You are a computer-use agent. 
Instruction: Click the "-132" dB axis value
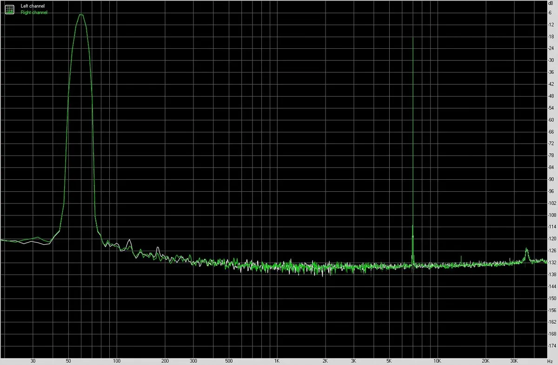click(x=552, y=262)
